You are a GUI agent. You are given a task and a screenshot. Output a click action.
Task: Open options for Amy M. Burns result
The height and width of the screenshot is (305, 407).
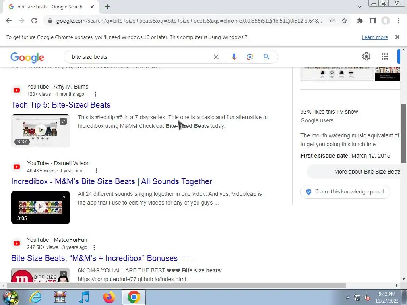pos(95,94)
